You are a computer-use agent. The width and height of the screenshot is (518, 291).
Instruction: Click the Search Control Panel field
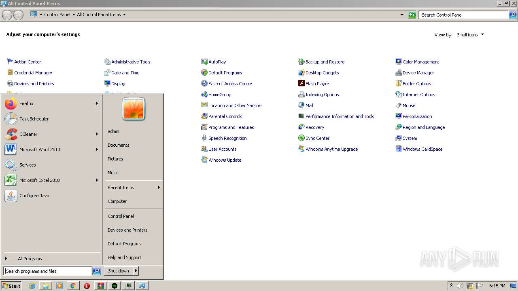(x=463, y=15)
